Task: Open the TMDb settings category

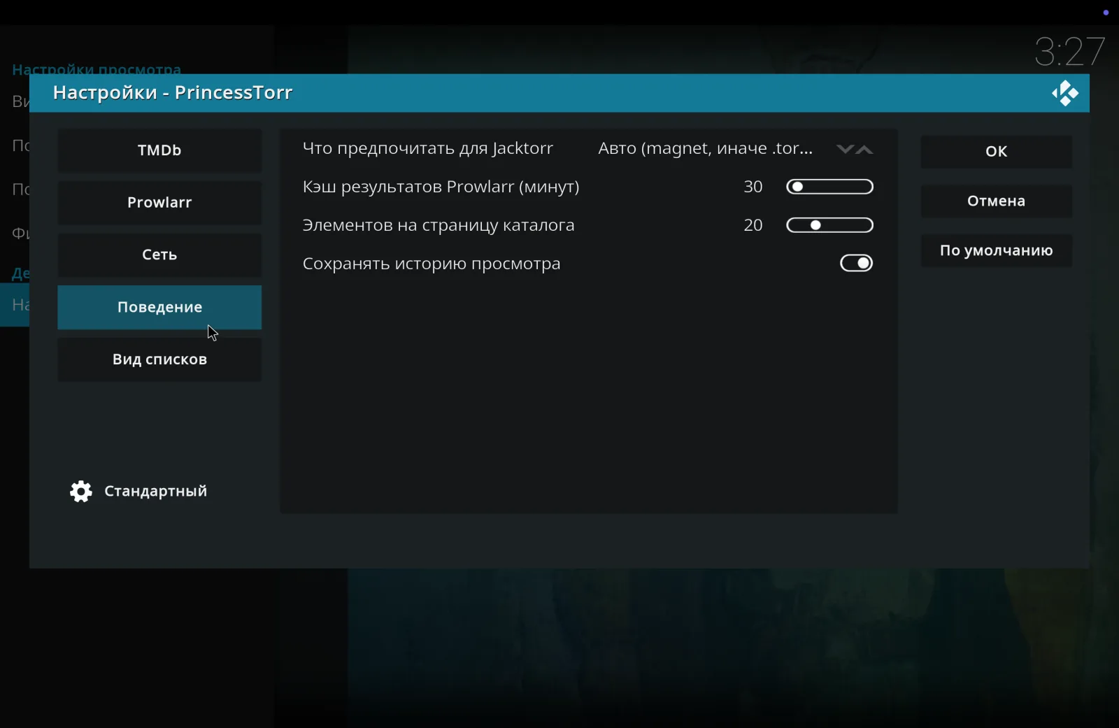Action: 159,150
